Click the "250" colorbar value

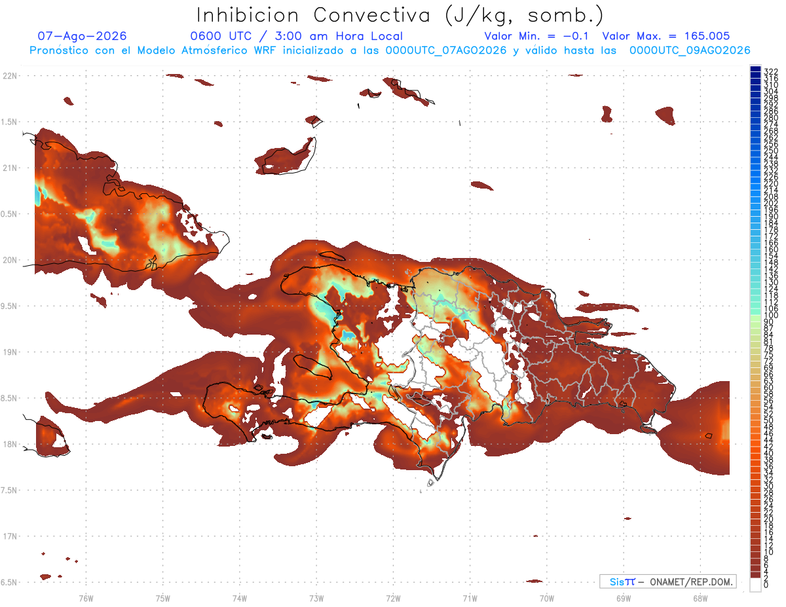[x=770, y=151]
